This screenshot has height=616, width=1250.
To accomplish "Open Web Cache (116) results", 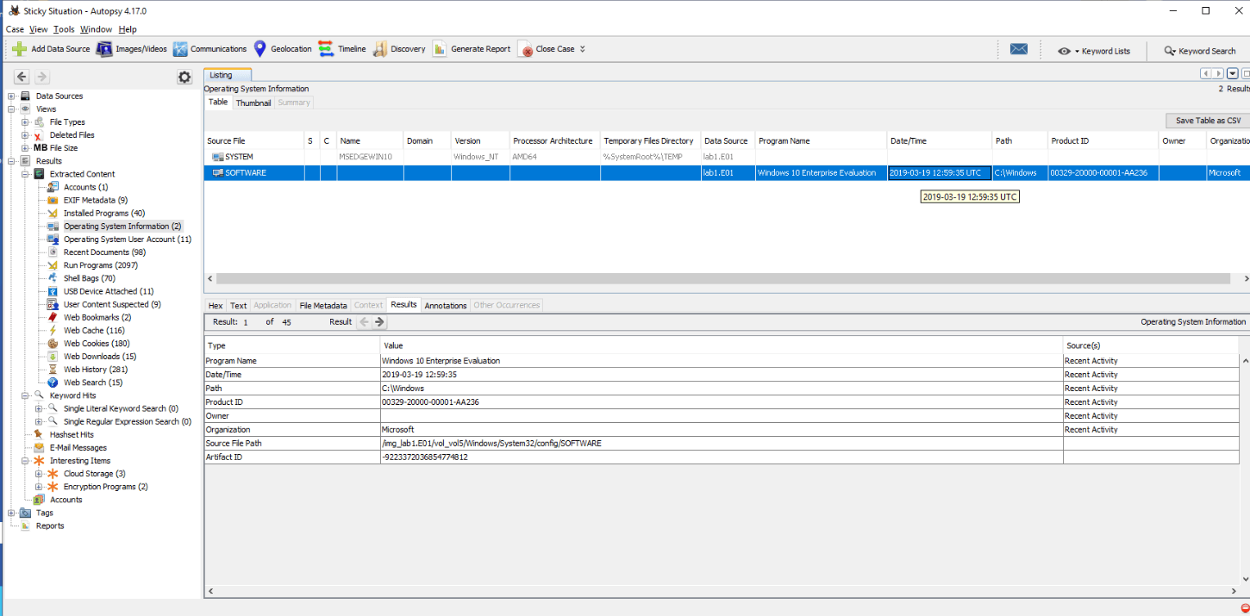I will 94,330.
